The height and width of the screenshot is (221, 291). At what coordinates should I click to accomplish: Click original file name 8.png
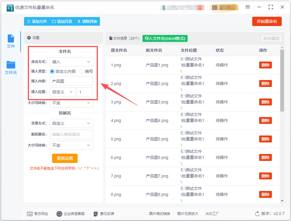[x=116, y=194]
